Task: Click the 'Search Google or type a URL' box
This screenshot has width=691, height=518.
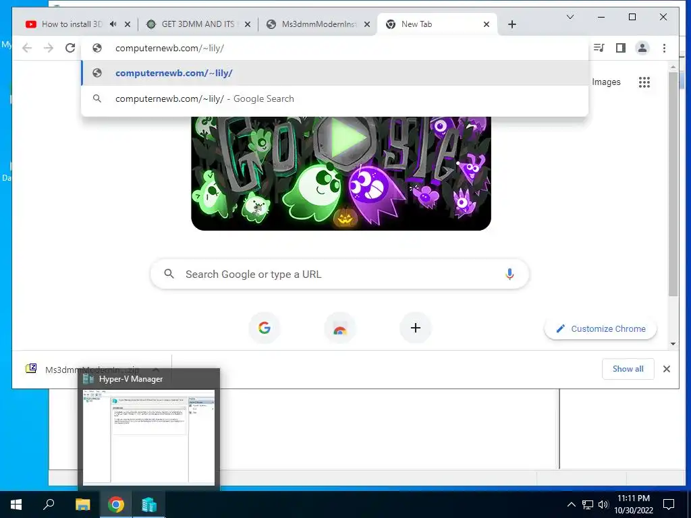Action: pyautogui.click(x=339, y=274)
